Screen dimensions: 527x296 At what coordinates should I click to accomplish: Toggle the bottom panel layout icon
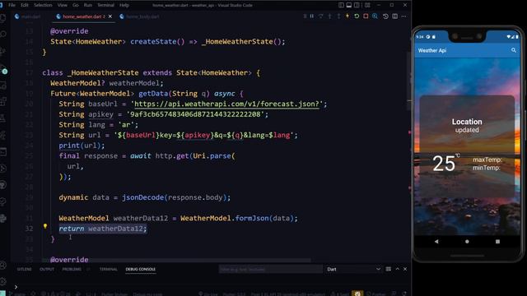coord(349,5)
